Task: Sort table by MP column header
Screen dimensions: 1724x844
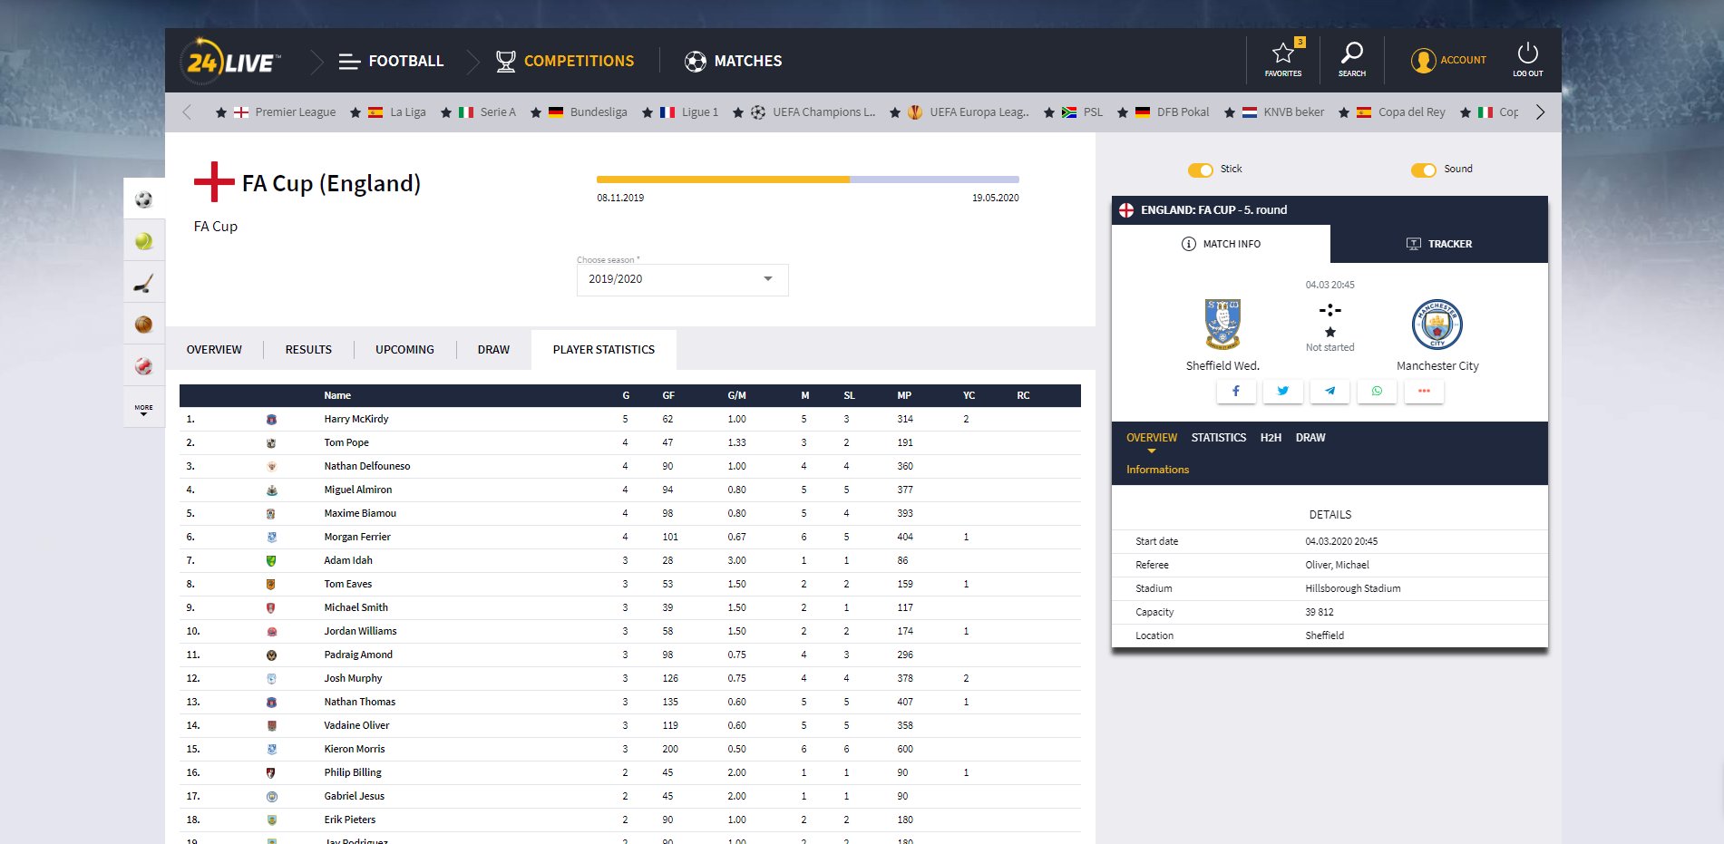Action: point(904,395)
